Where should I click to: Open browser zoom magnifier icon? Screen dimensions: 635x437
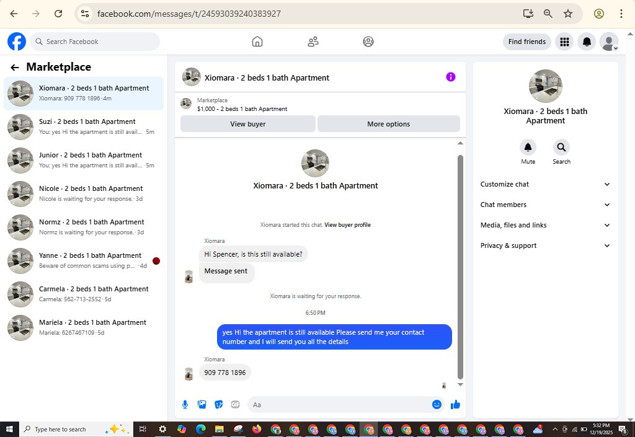[x=548, y=14]
